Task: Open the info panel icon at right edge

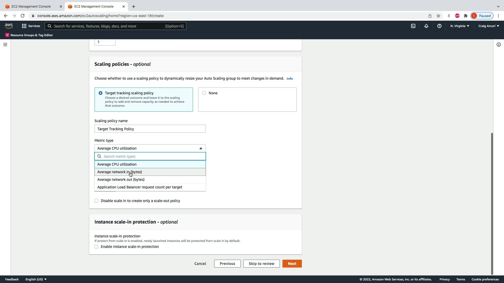Action: (x=498, y=45)
